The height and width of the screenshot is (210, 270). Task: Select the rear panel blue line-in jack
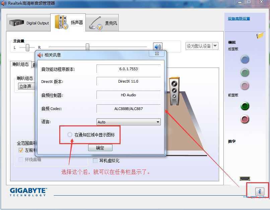[x=245, y=60]
